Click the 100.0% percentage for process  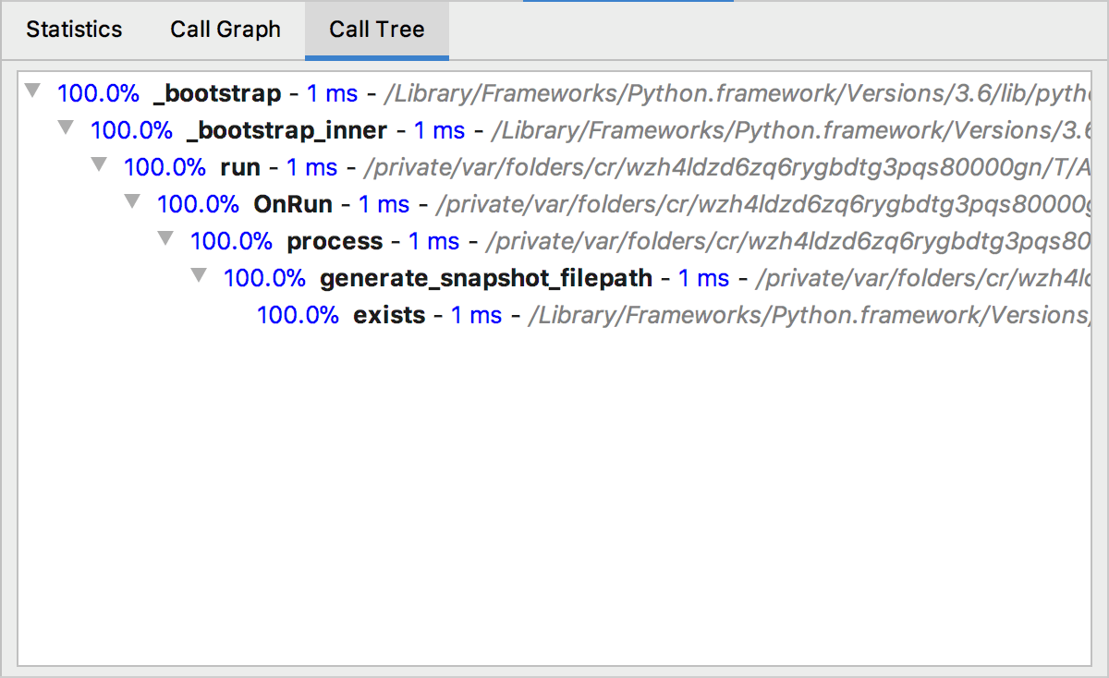232,241
